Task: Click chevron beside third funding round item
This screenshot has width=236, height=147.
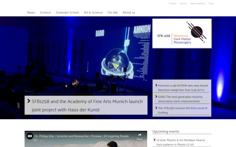Action: (156, 108)
